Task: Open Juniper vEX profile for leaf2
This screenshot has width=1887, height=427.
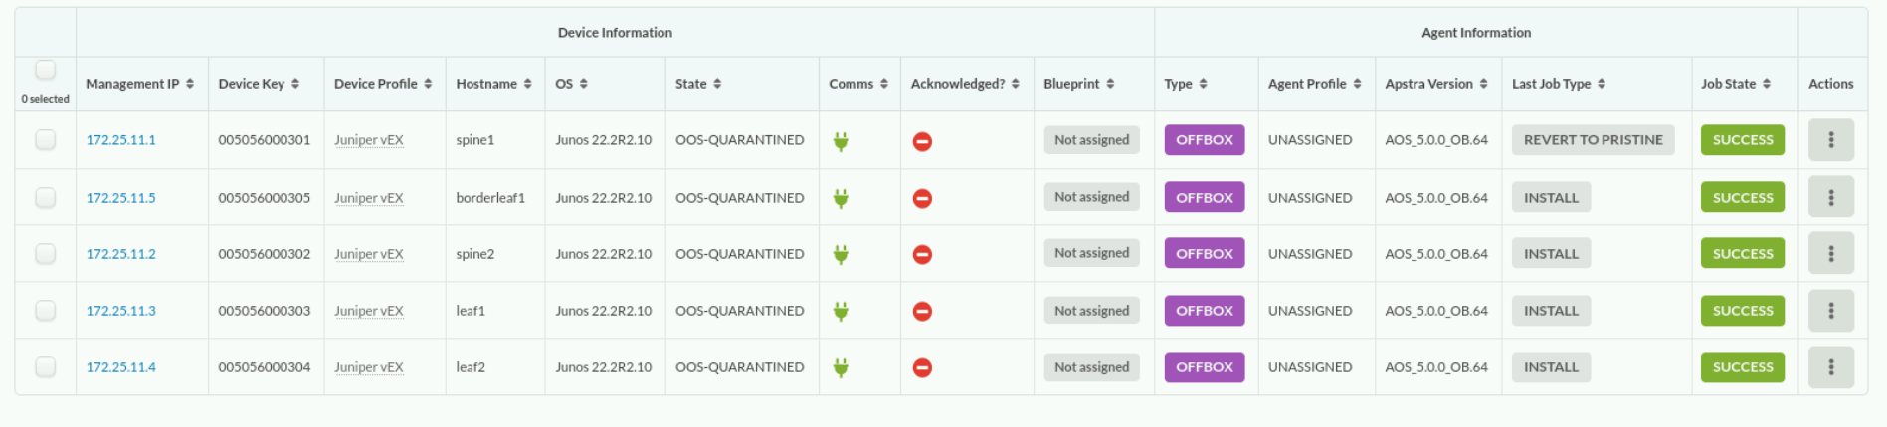Action: pos(368,367)
